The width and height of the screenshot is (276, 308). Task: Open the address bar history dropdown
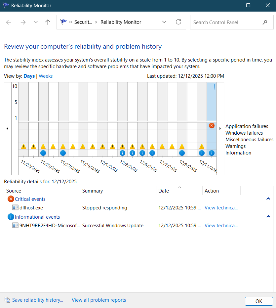[164, 22]
